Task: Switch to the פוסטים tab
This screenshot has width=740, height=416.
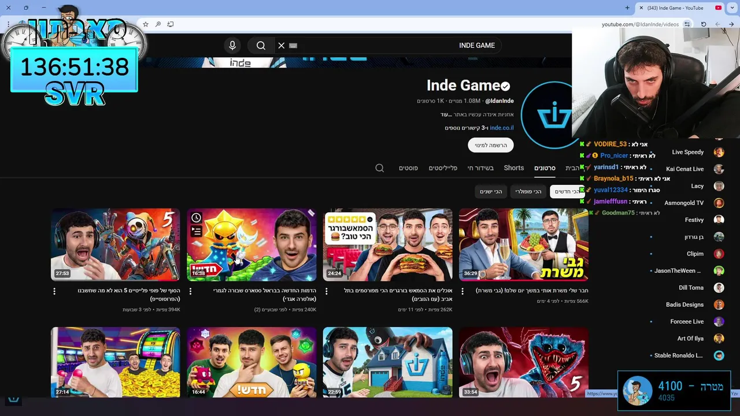Action: [x=408, y=168]
